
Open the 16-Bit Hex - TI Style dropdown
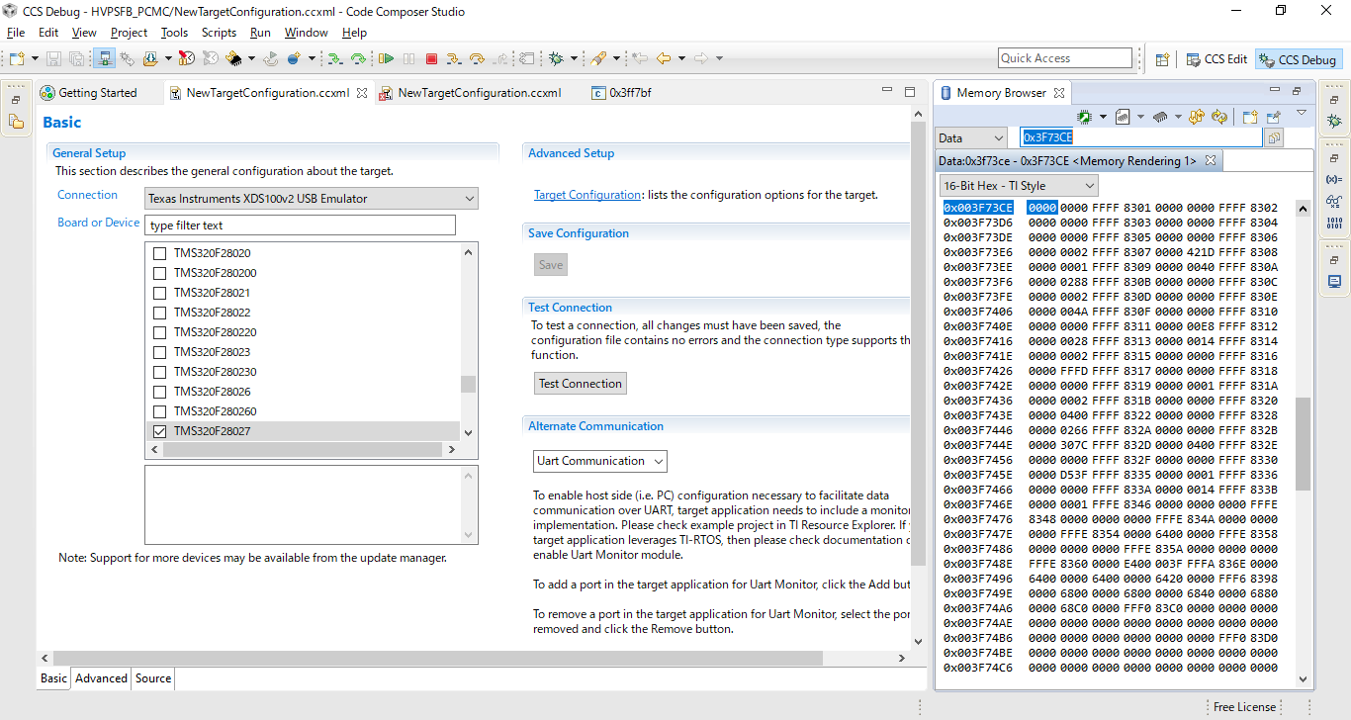tap(1019, 186)
